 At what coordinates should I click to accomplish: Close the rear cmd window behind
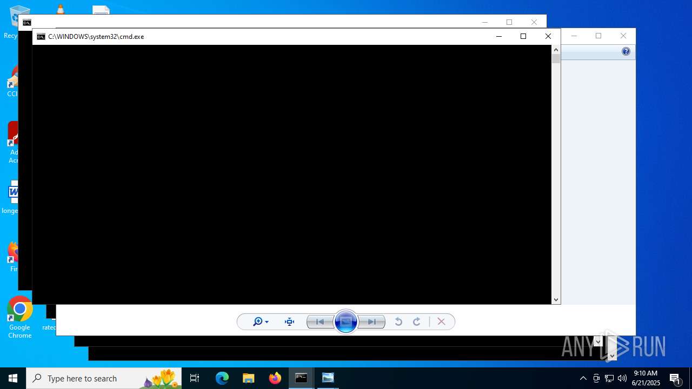coord(534,22)
